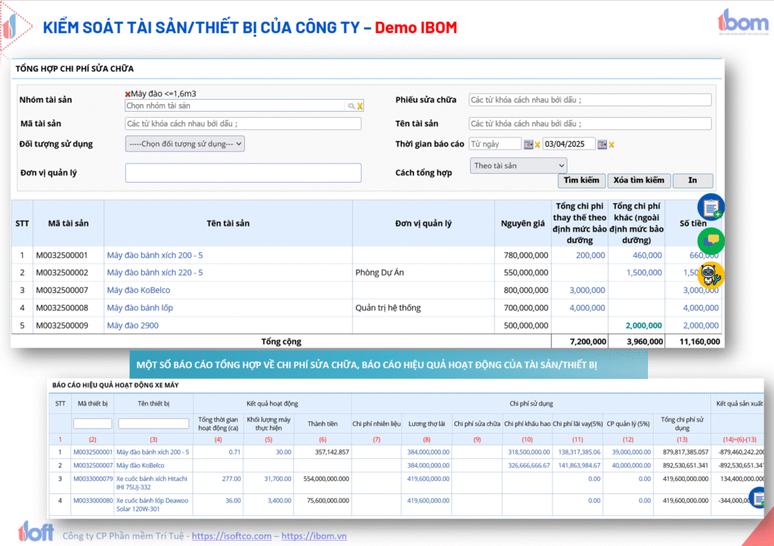
Task: Open calendar picker for 03/04/2025 end date
Action: 602,144
